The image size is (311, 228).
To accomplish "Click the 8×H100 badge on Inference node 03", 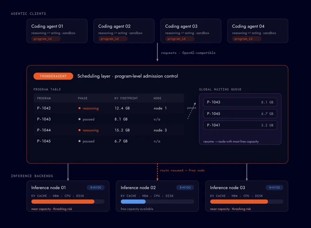I will pos(274,188).
